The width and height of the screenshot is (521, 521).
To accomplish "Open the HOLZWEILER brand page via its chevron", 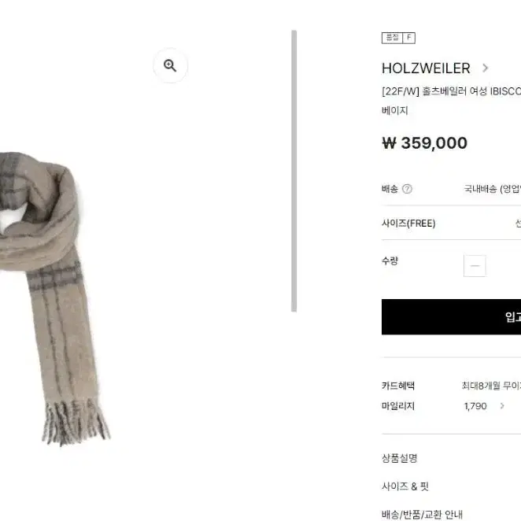I will 485,68.
